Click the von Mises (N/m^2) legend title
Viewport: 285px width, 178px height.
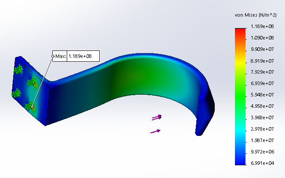256,15
